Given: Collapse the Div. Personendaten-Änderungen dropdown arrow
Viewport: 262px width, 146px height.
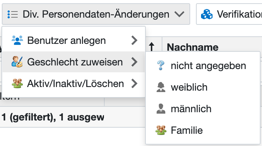Looking at the screenshot, I should pyautogui.click(x=179, y=14).
